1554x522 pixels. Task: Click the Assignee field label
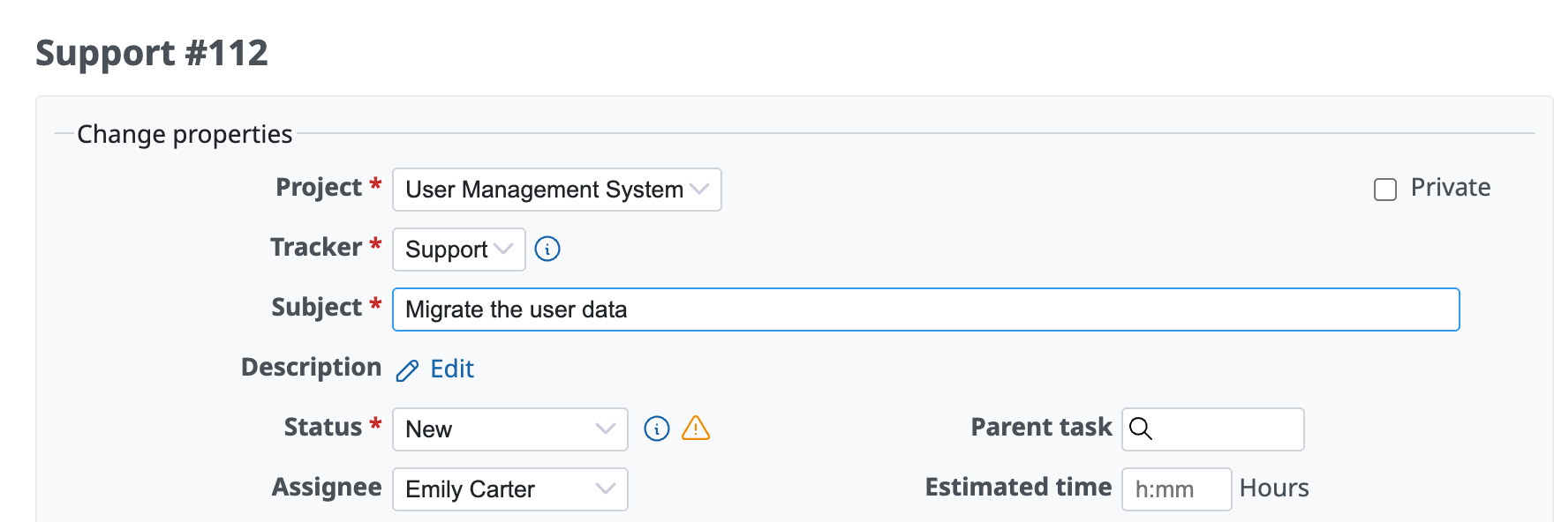pyautogui.click(x=327, y=487)
